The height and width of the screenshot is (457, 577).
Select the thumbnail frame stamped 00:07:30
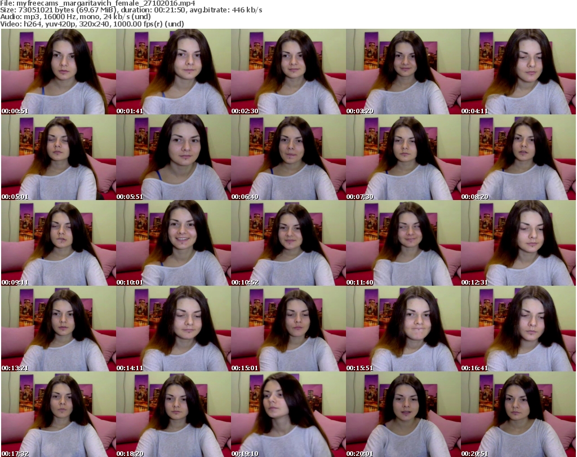click(x=403, y=157)
